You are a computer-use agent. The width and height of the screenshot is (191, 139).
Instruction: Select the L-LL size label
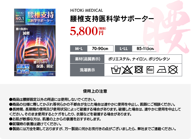pyautogui.click(x=124, y=49)
